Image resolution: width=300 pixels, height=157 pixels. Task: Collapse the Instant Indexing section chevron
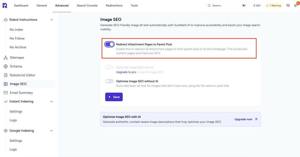(52, 101)
